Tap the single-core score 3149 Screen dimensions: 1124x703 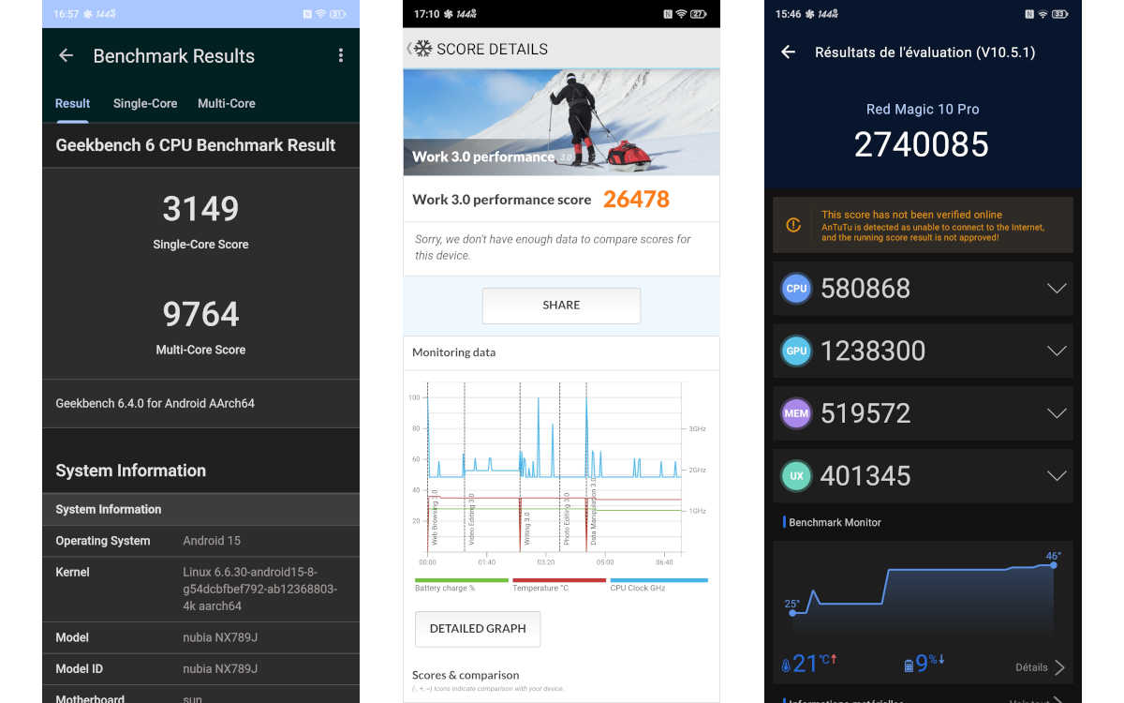(200, 209)
